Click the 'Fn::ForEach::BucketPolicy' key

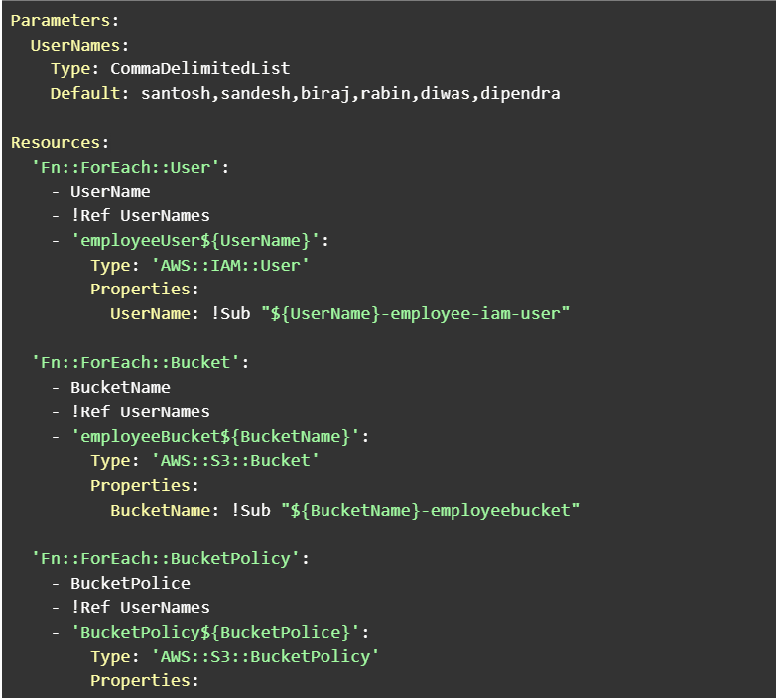click(x=165, y=558)
